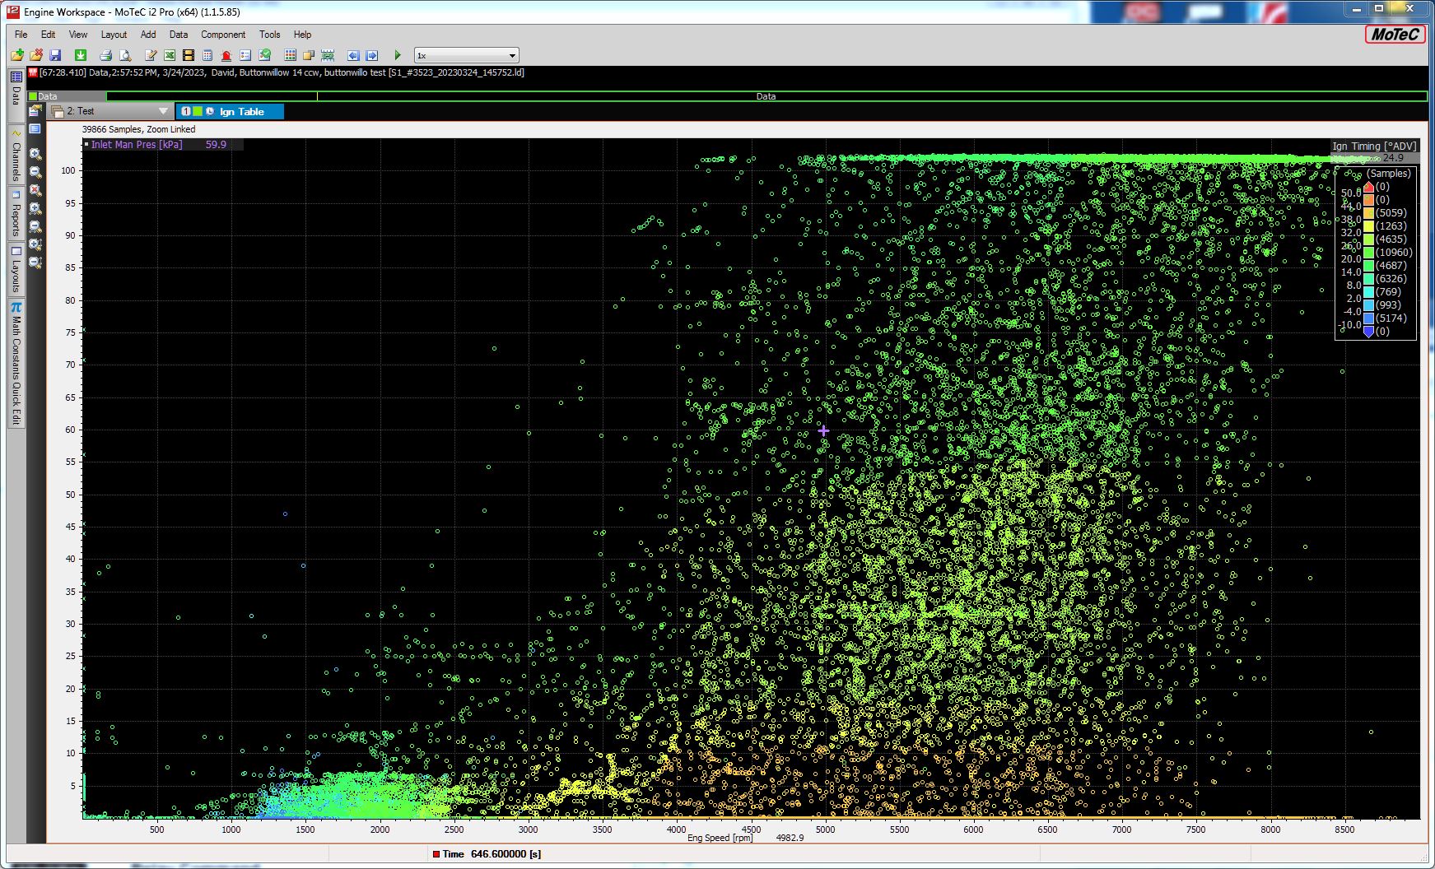This screenshot has height=869, width=1435.
Task: Click the Data timeline overview bar
Action: [766, 96]
